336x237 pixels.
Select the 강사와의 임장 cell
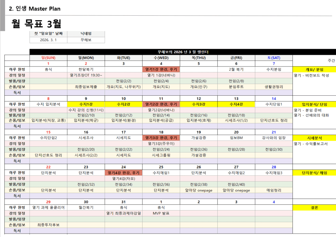[x=274, y=138]
